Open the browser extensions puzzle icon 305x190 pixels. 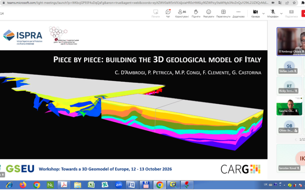click(303, 3)
